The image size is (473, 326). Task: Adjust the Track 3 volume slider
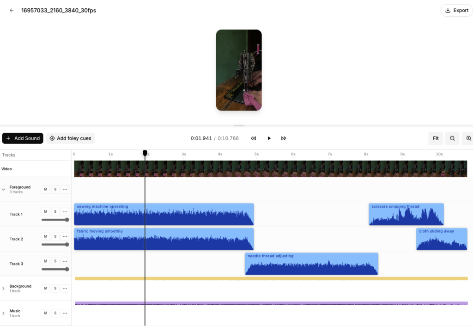point(55,269)
